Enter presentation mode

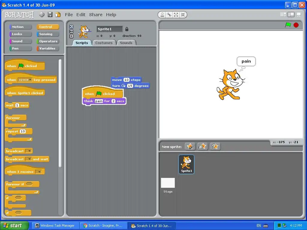tap(299, 14)
